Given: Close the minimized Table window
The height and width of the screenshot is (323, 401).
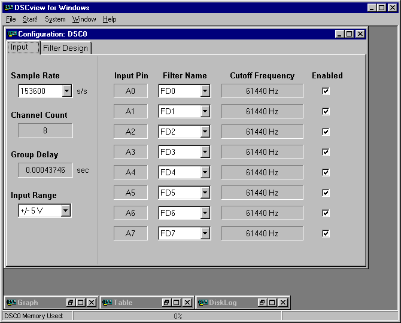Looking at the screenshot, I should 187,303.
